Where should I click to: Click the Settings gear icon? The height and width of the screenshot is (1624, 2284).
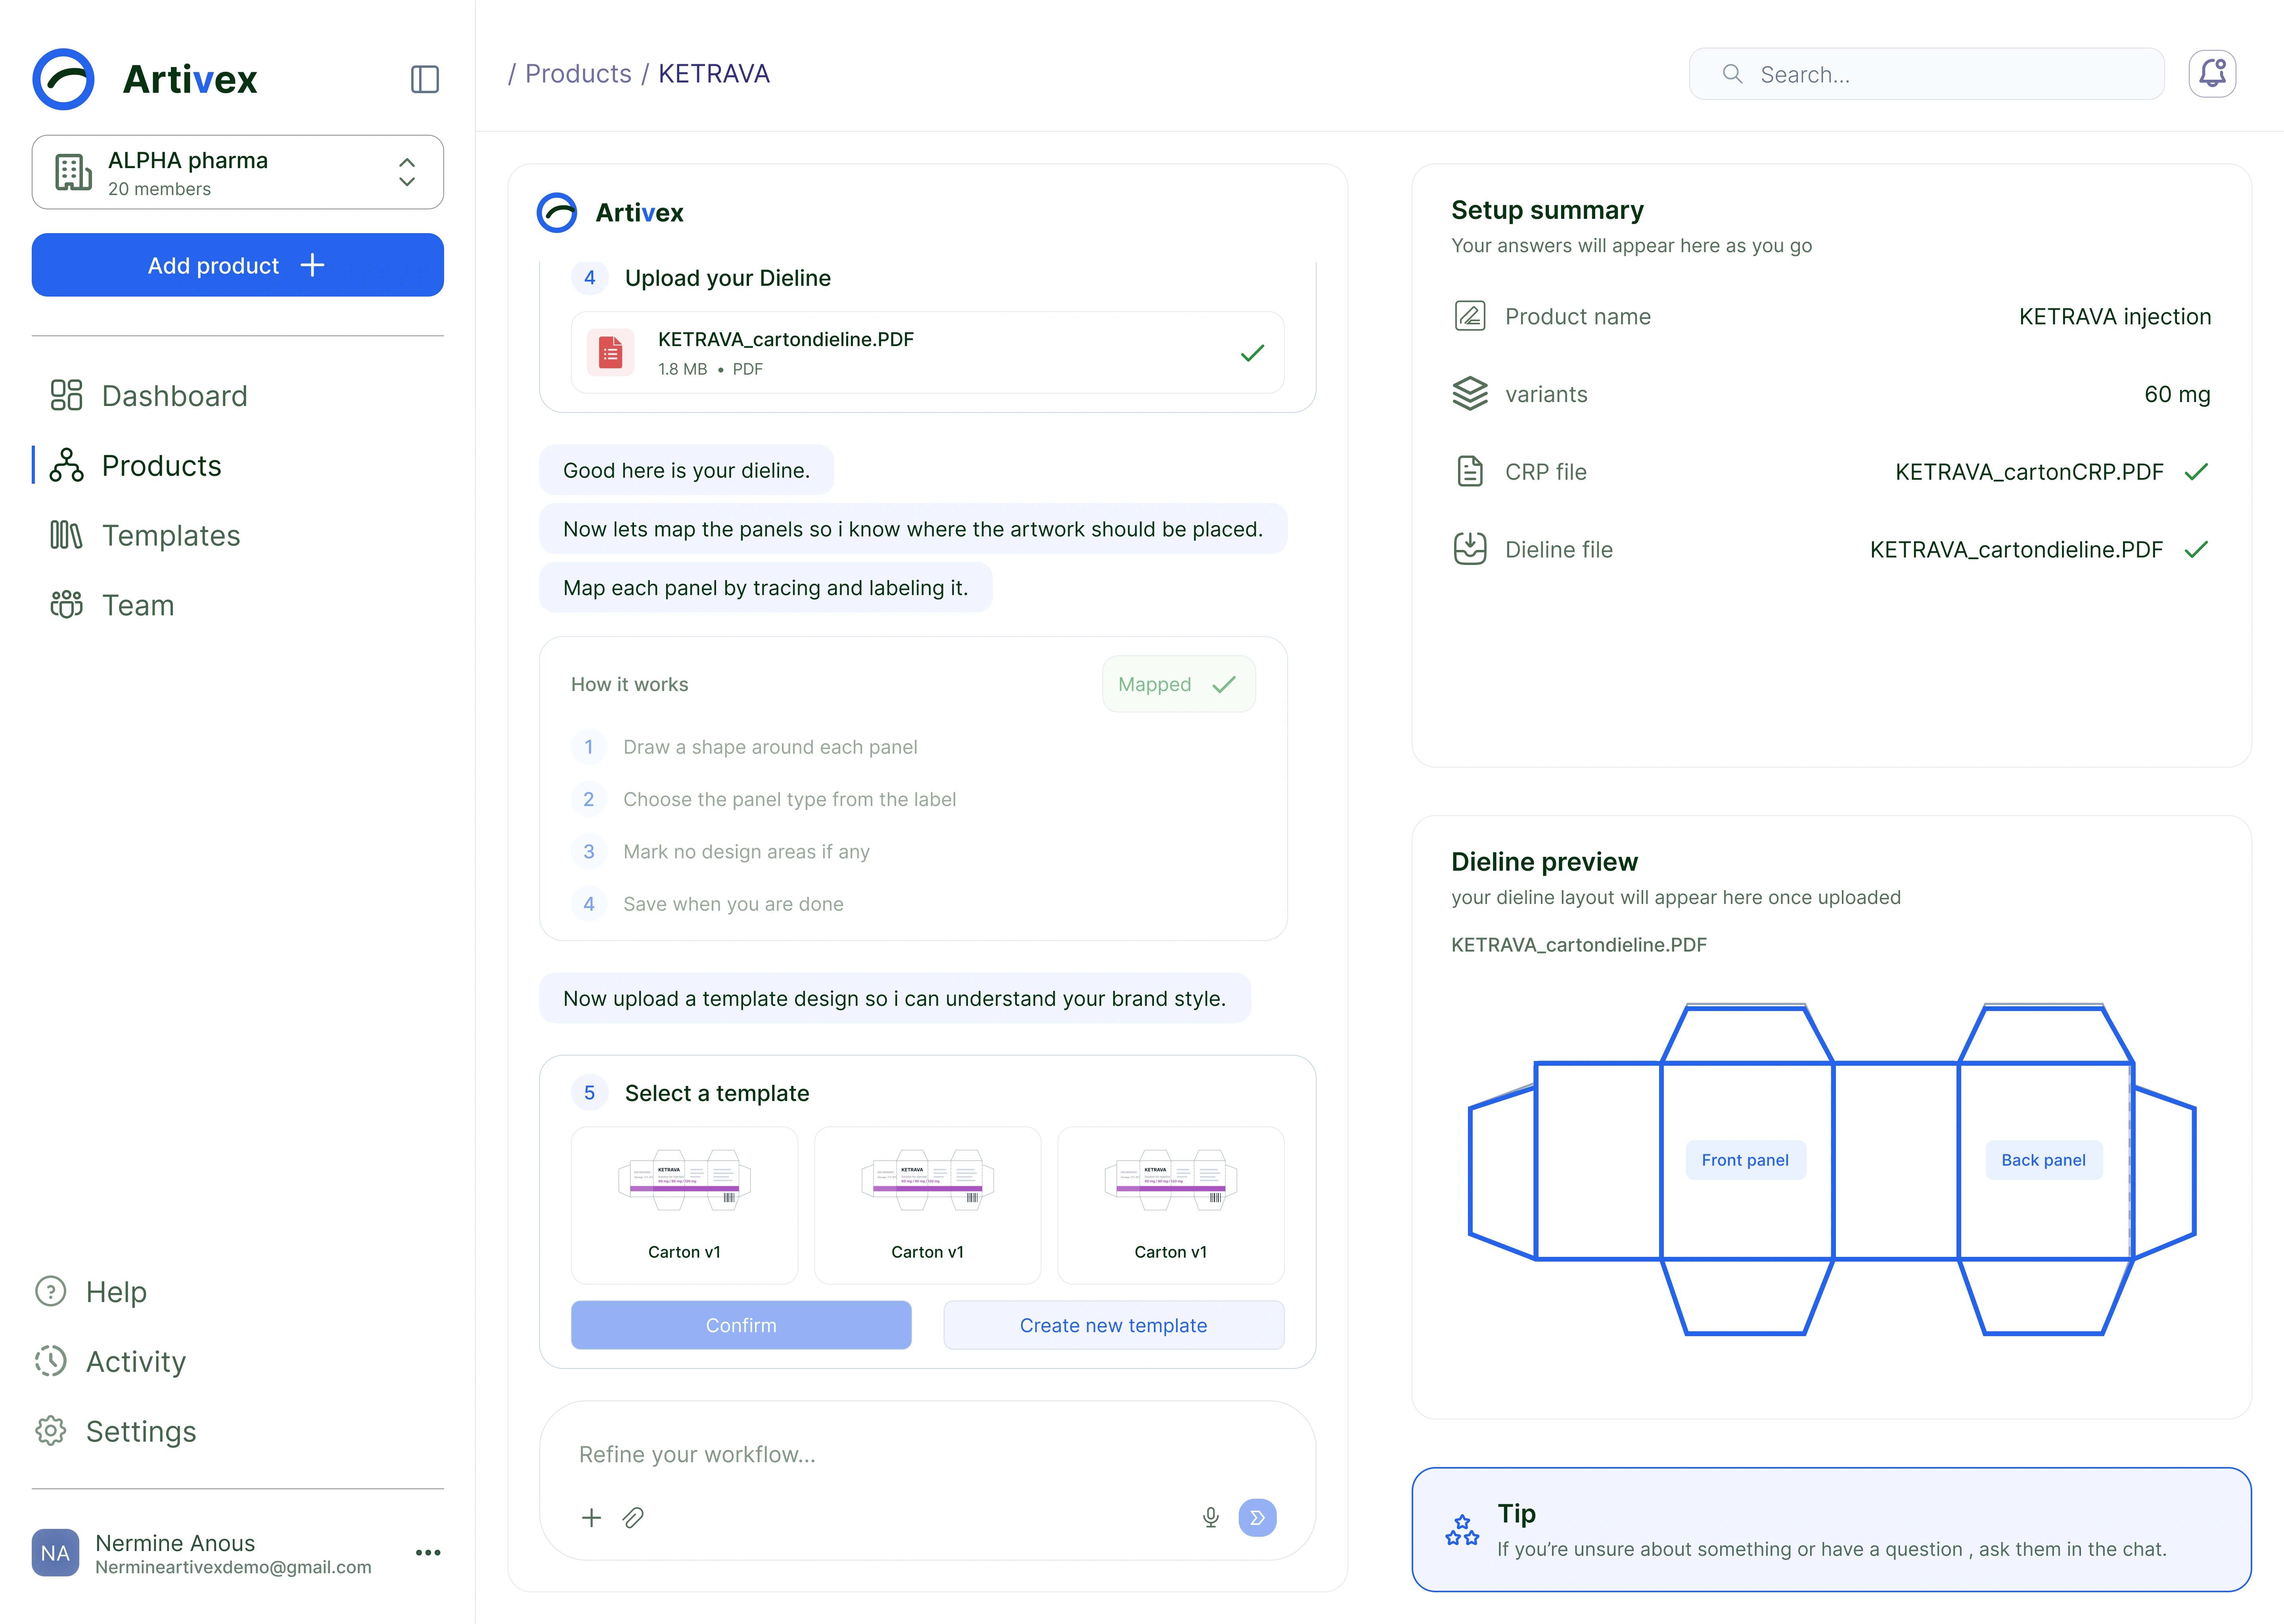[x=51, y=1431]
